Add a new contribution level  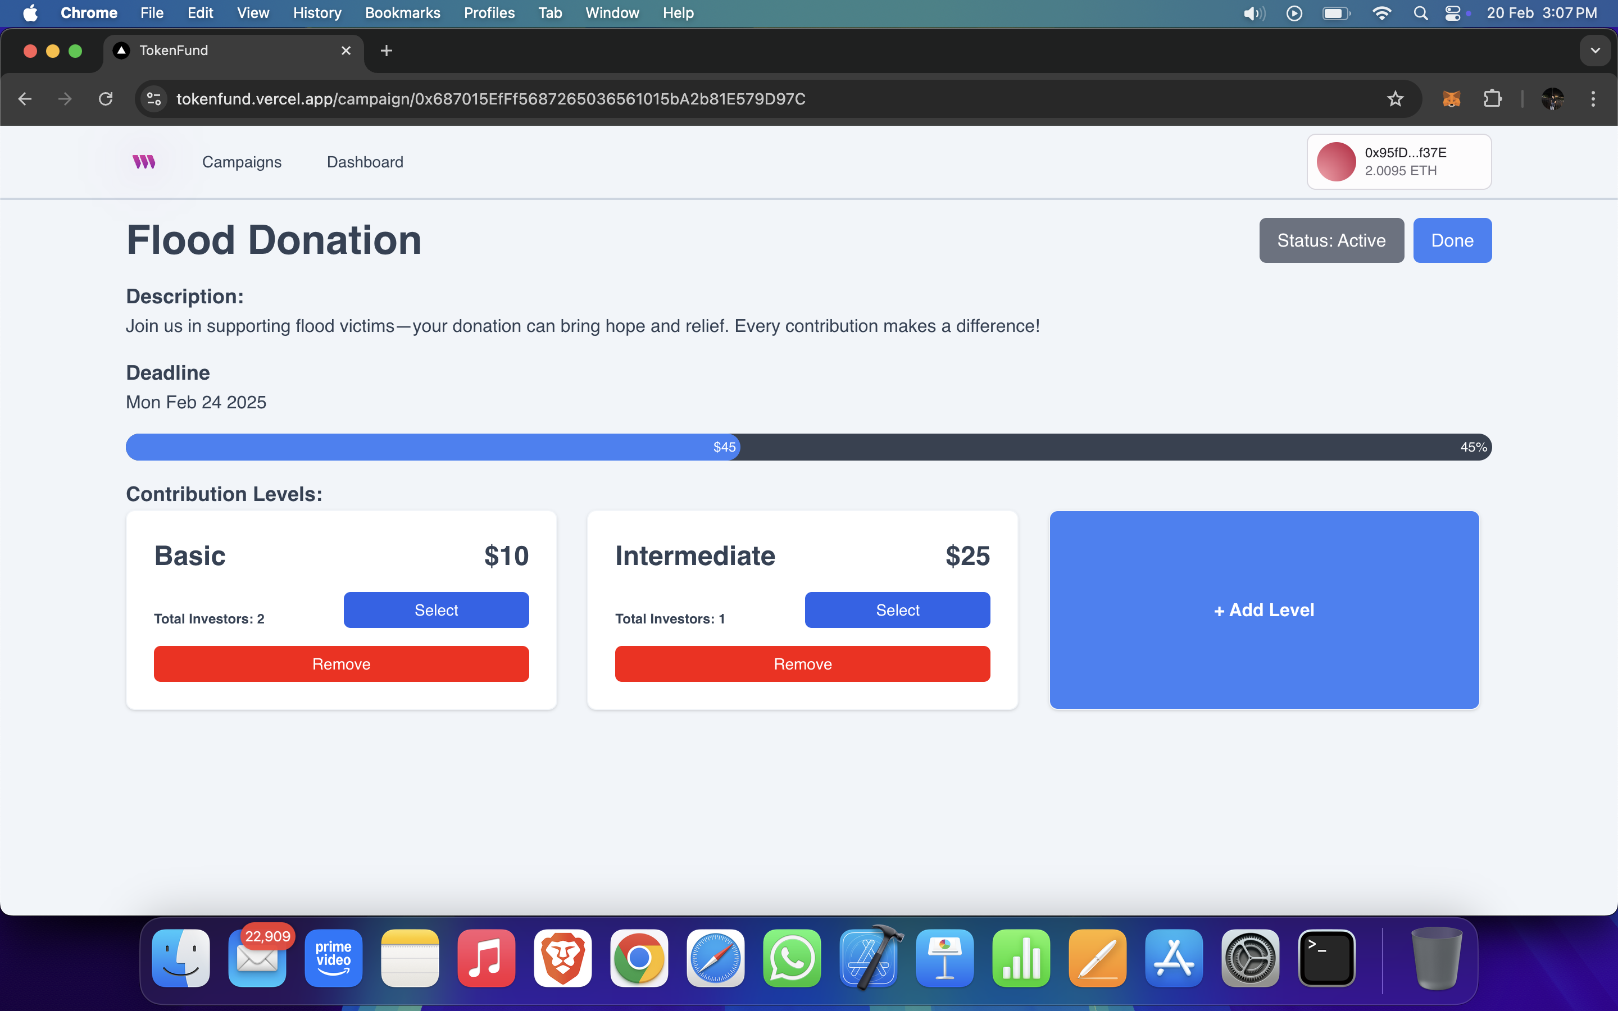1264,610
